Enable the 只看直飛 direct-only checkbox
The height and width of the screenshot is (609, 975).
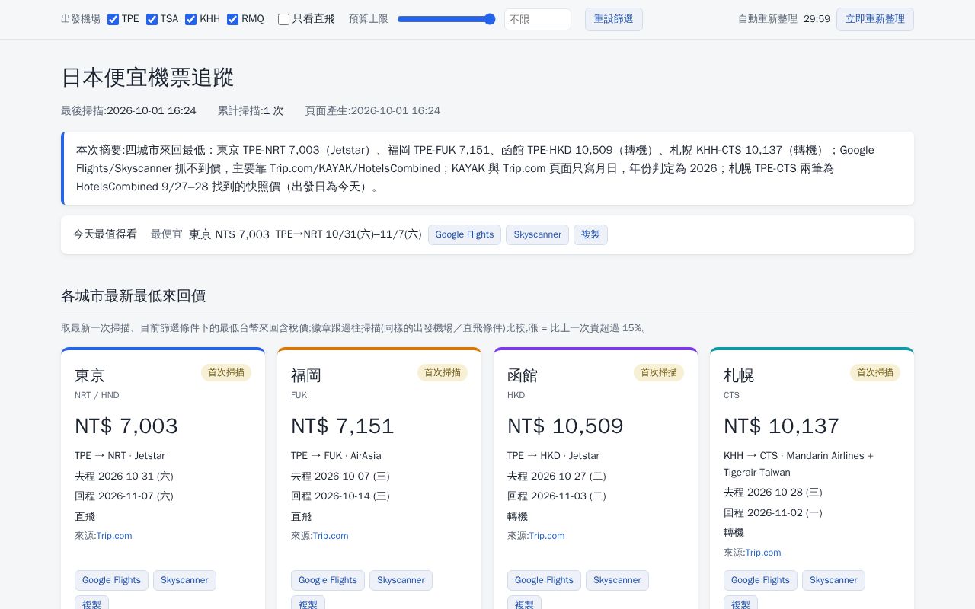284,19
